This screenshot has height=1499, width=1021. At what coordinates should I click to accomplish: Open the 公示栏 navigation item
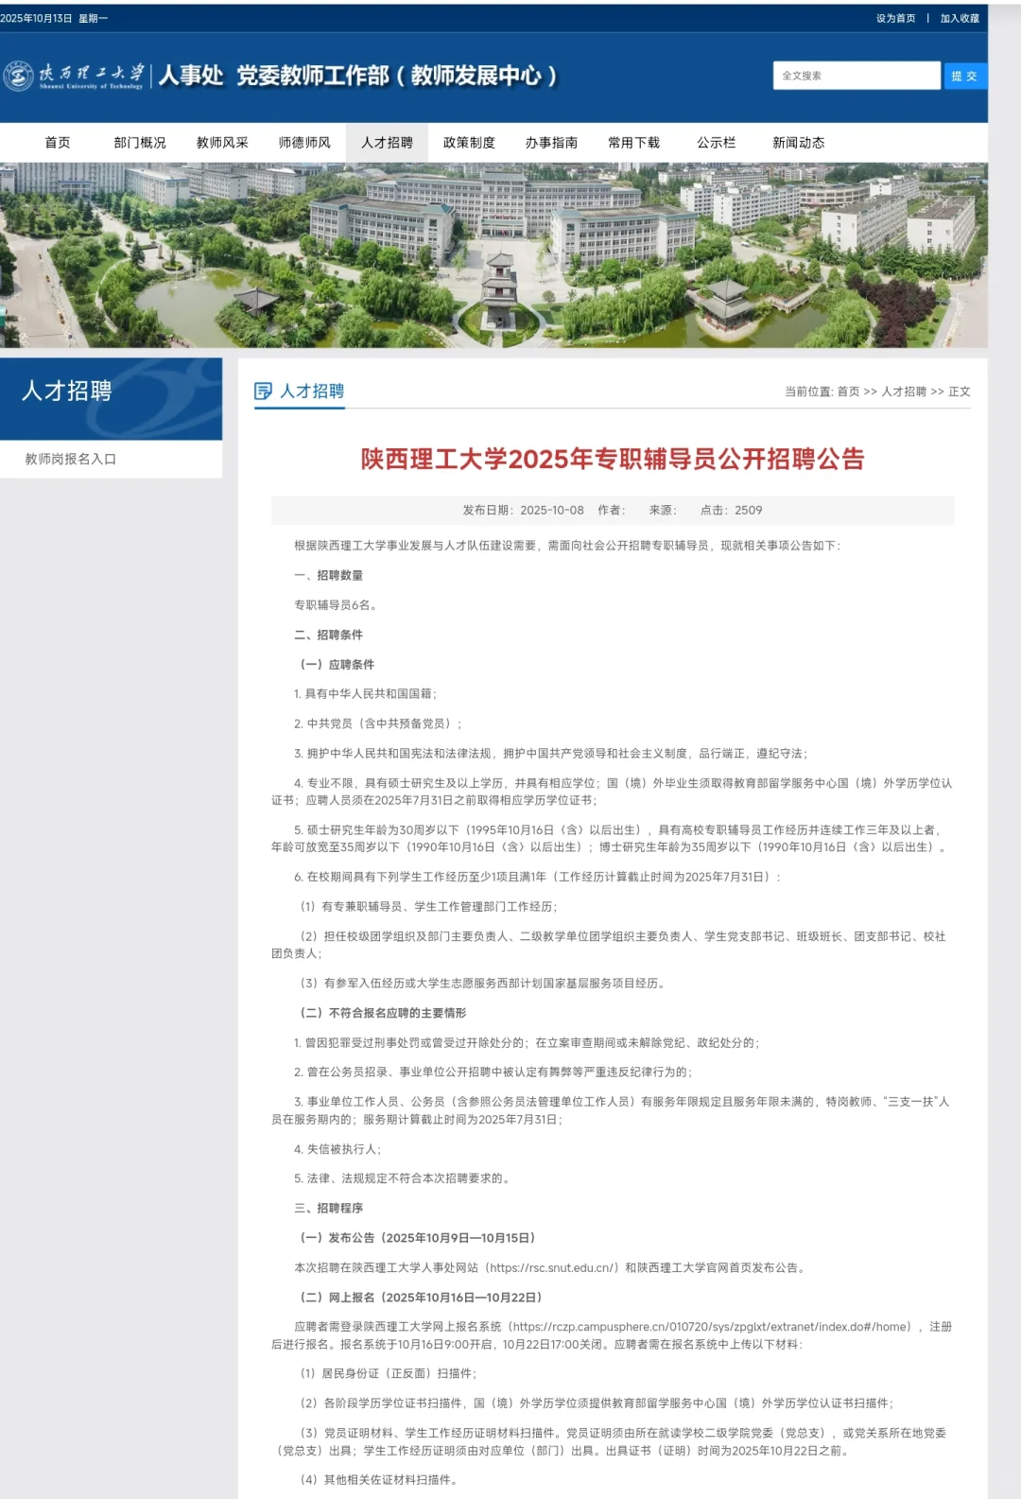[716, 143]
